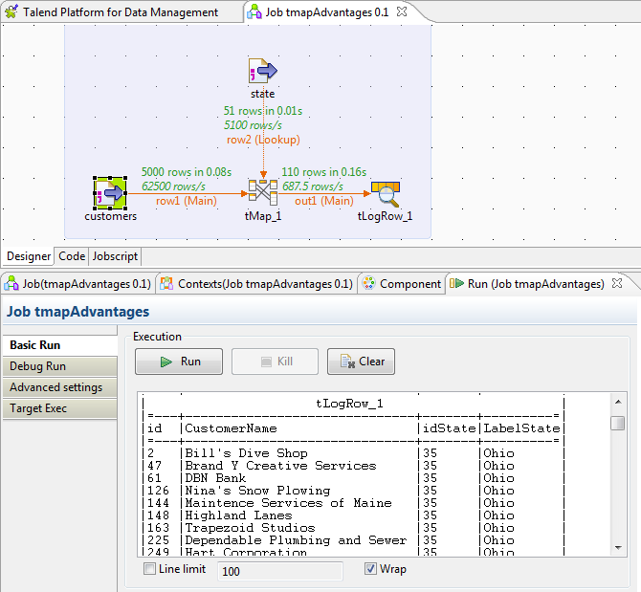The height and width of the screenshot is (592, 641).
Task: Click the Kill button
Action: pos(276,362)
